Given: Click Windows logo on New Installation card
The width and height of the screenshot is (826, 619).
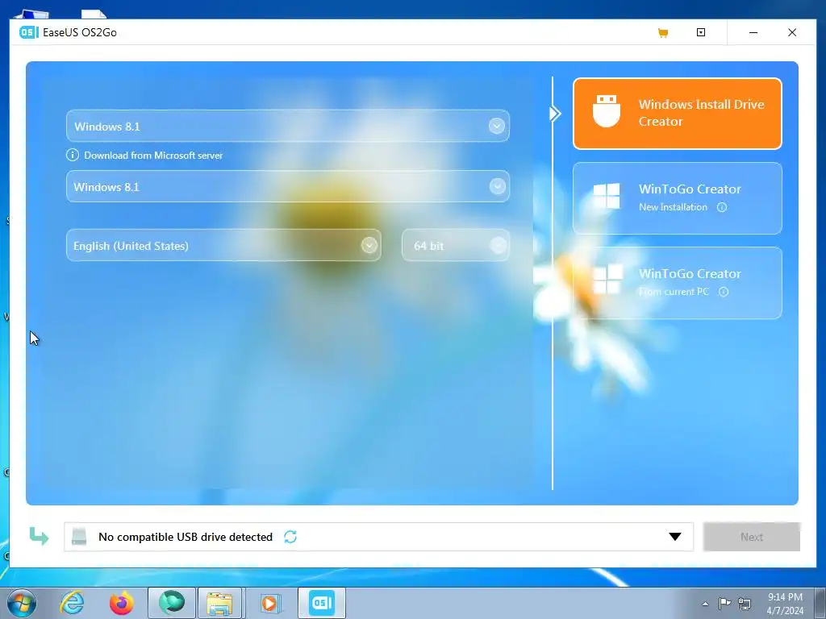Looking at the screenshot, I should point(607,196).
